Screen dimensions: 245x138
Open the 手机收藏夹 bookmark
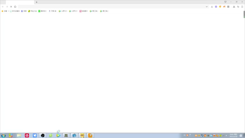(15, 11)
